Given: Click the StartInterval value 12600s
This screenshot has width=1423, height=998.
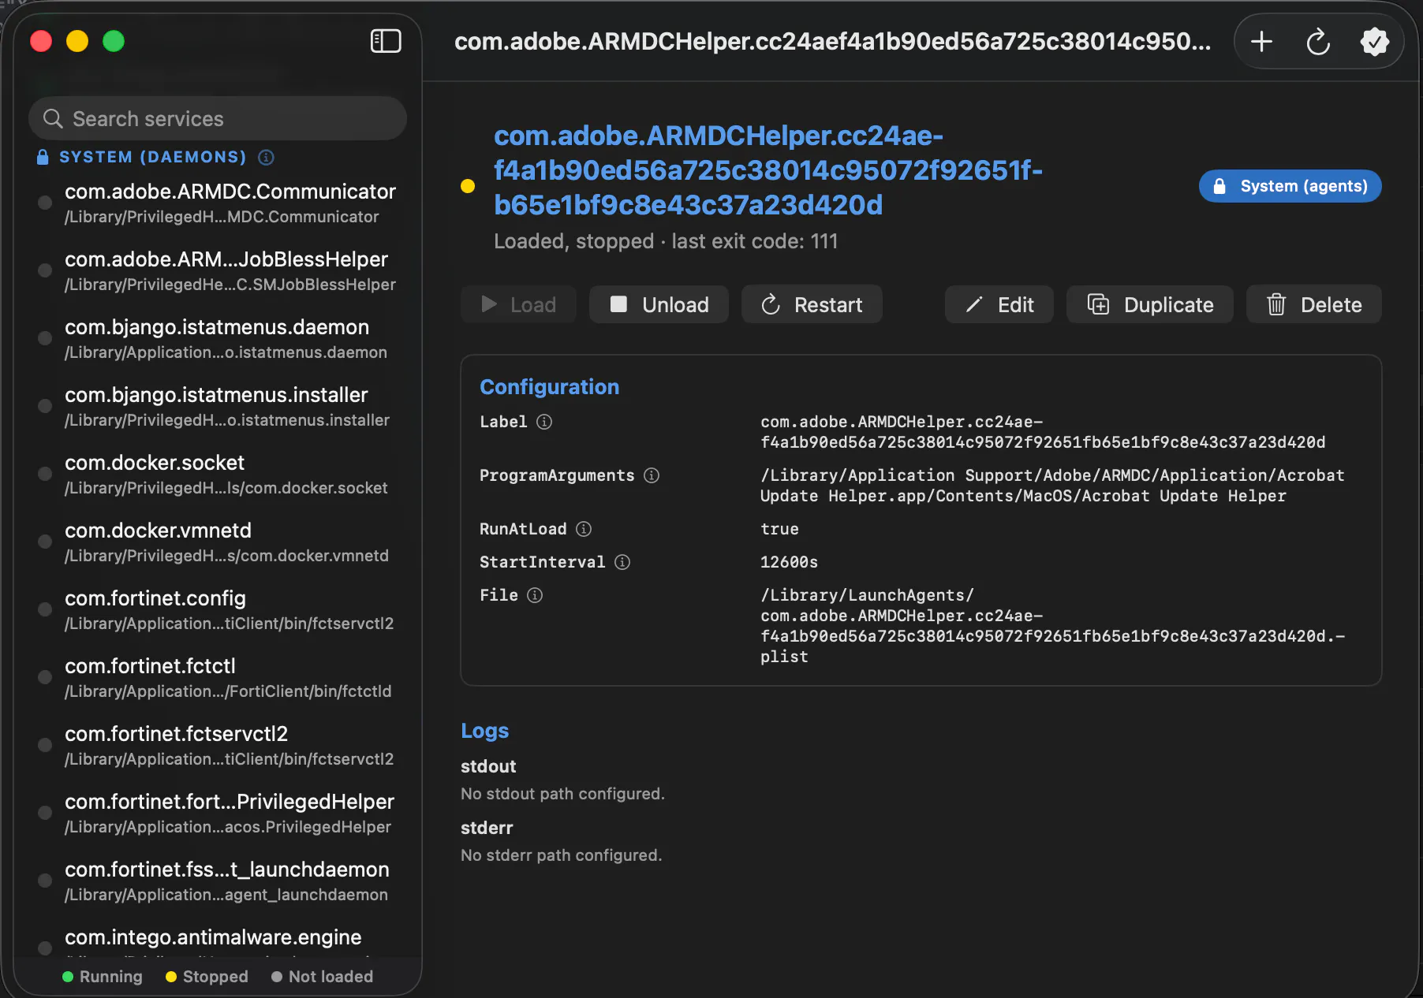Looking at the screenshot, I should pos(789,562).
